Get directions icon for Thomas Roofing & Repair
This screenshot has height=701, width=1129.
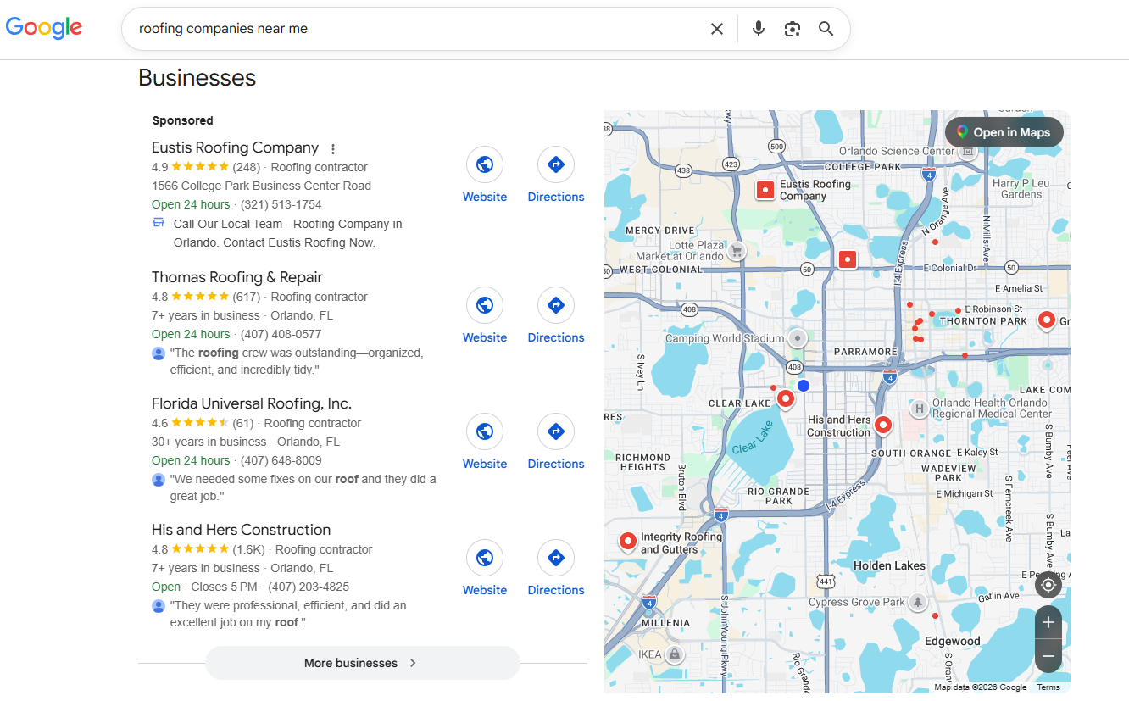coord(556,305)
